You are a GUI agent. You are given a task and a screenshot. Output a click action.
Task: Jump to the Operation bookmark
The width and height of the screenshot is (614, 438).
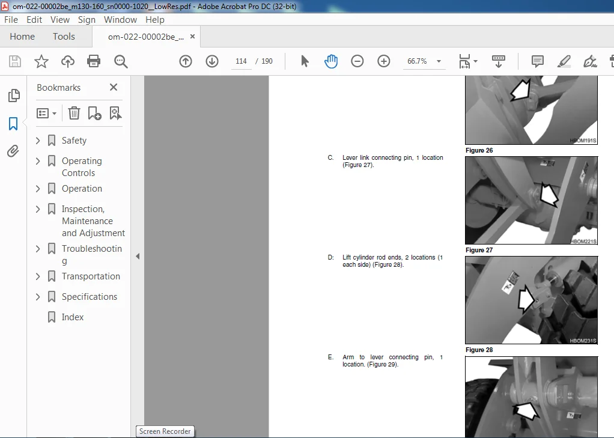[x=82, y=189]
